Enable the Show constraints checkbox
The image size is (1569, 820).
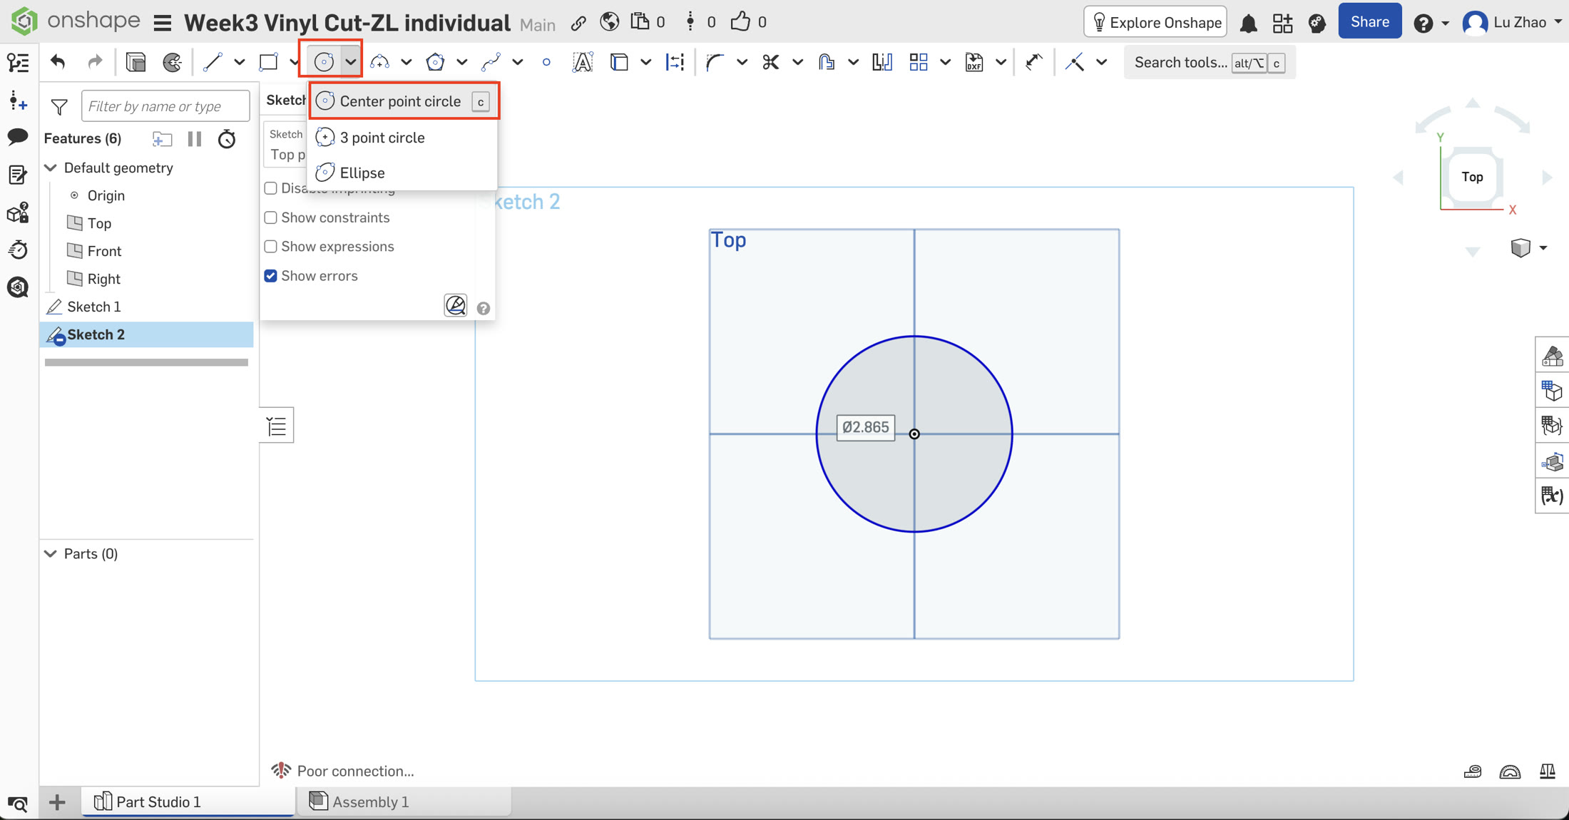click(271, 217)
